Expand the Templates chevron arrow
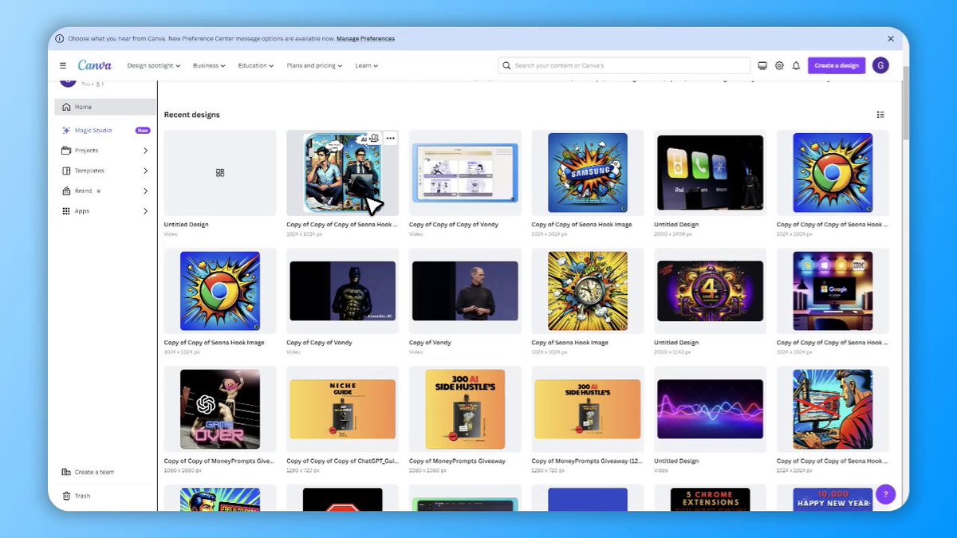Viewport: 957px width, 538px height. coord(145,171)
